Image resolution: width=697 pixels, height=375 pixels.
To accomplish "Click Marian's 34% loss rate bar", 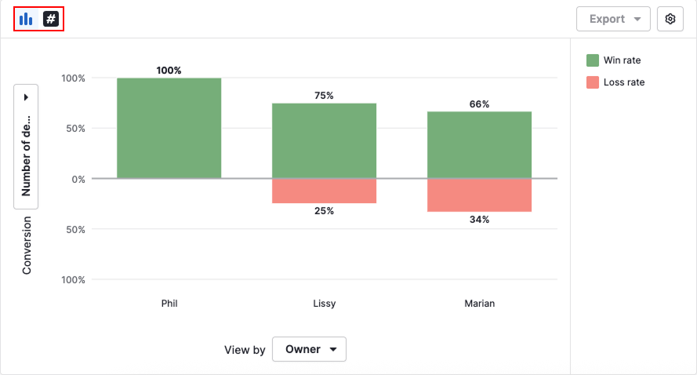I will pos(480,195).
